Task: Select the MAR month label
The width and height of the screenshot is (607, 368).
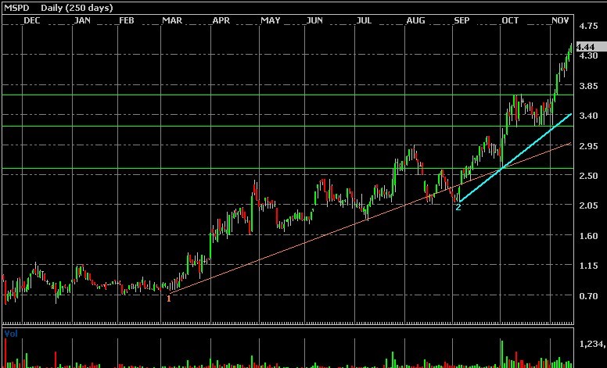Action: pyautogui.click(x=172, y=20)
